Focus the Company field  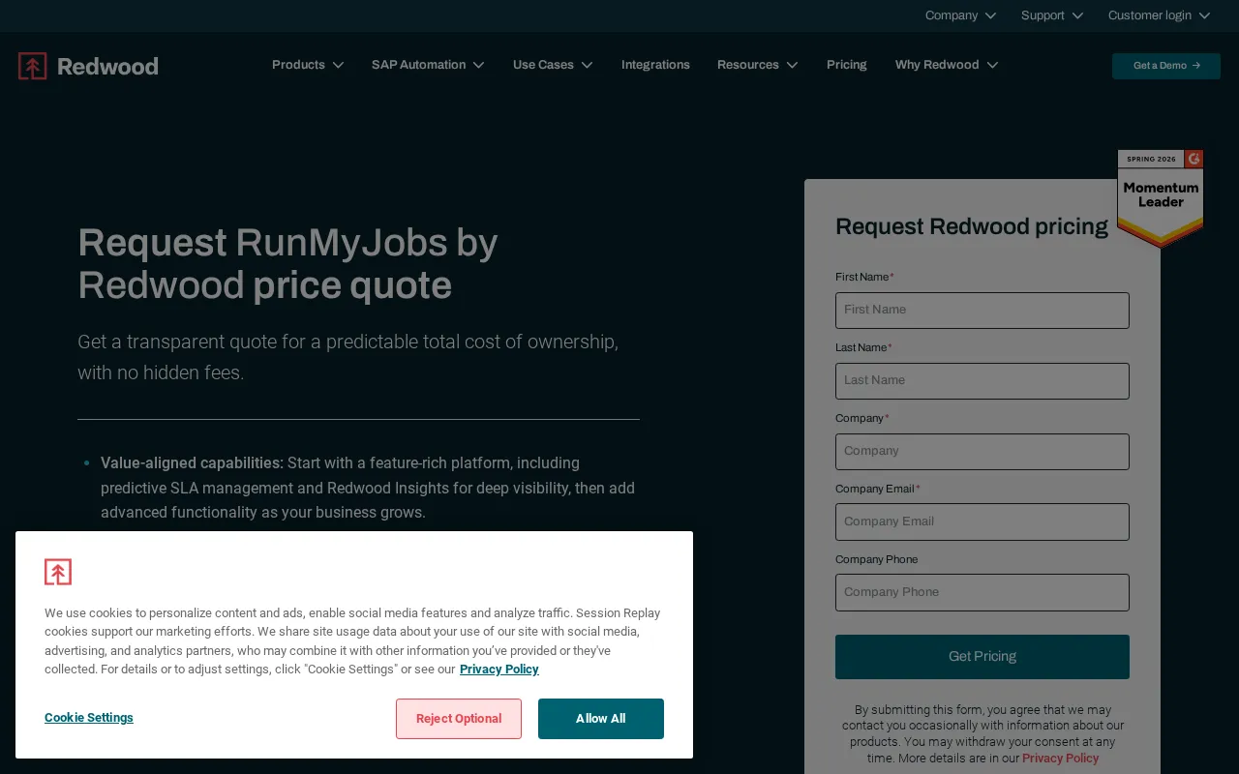coord(982,452)
